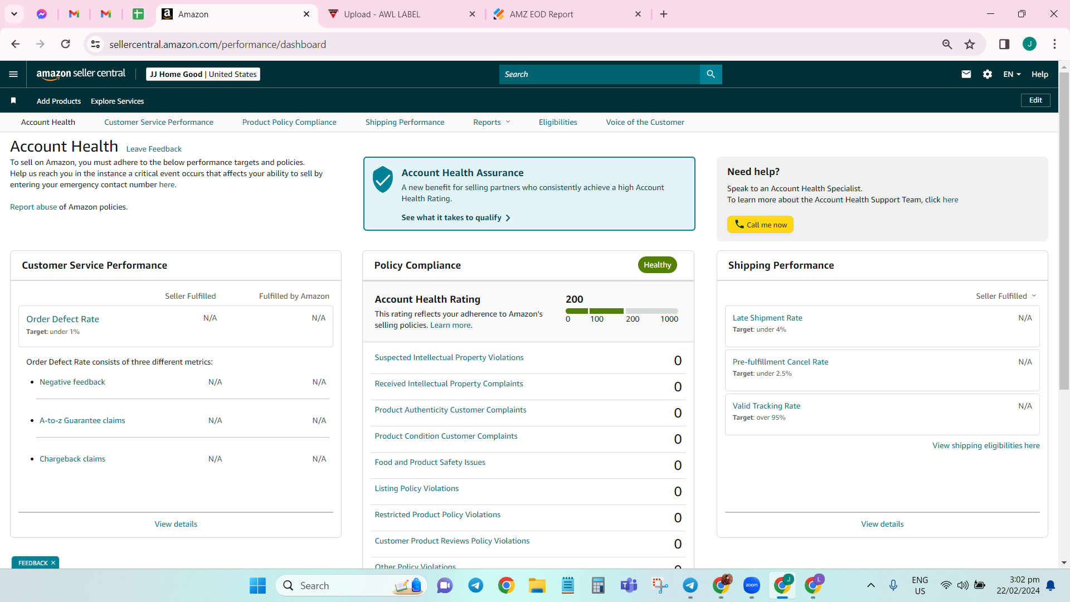This screenshot has width=1070, height=602.
Task: Open the Calculator from the taskbar
Action: pyautogui.click(x=599, y=585)
